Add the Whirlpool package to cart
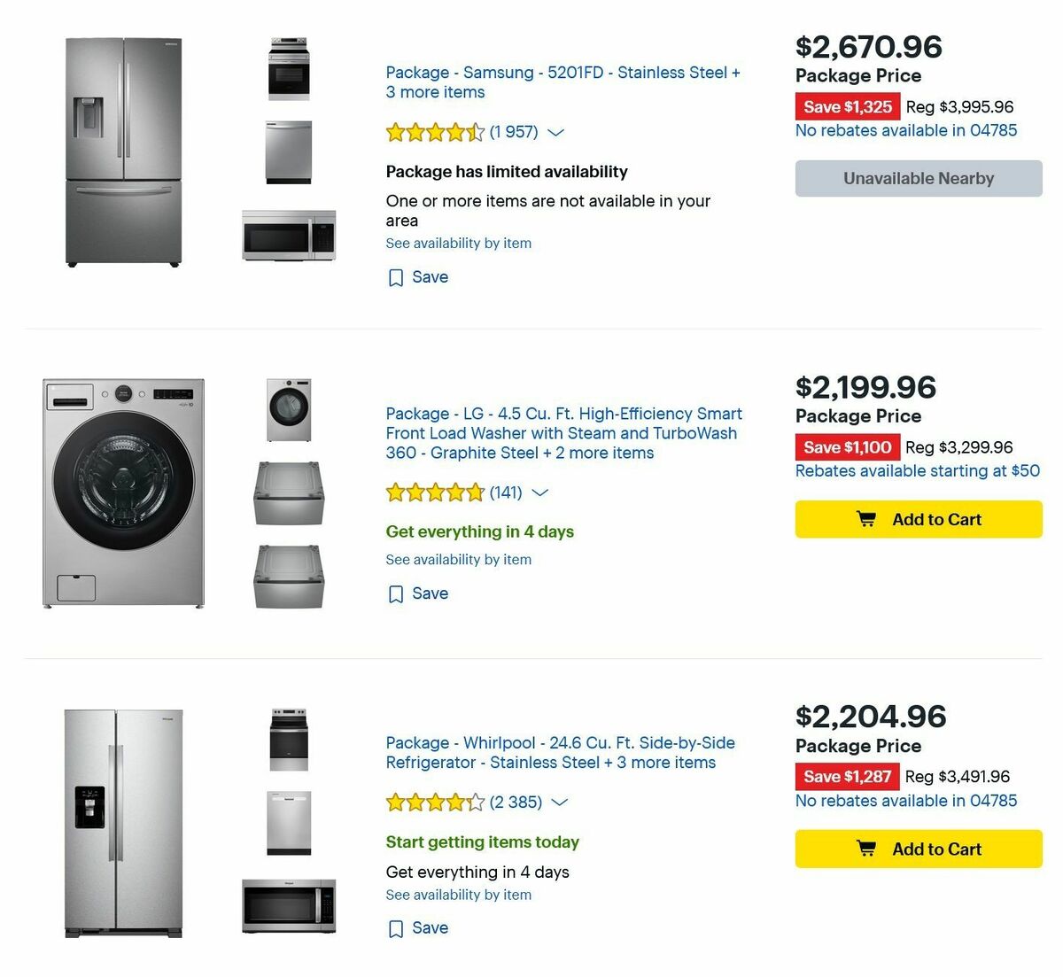The height and width of the screenshot is (977, 1063). tap(918, 849)
